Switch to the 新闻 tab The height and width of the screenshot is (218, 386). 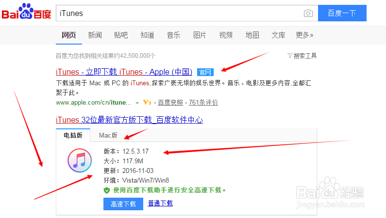click(95, 35)
